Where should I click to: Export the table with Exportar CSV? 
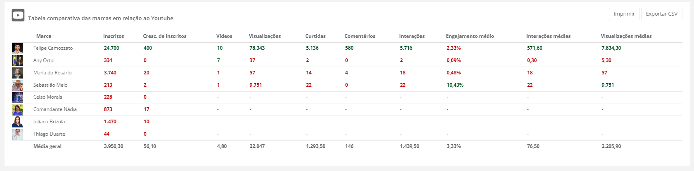tap(661, 14)
